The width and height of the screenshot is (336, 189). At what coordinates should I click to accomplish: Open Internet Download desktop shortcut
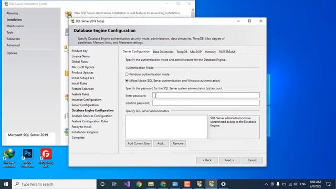pos(9,157)
